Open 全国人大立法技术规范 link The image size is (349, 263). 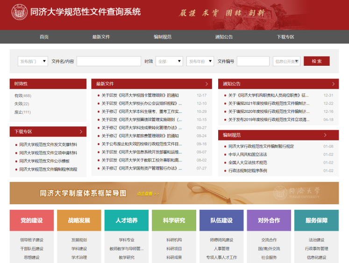tap(248, 163)
